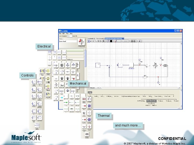Select the circular sensor on the feedback line
The image size is (194, 145).
[145, 77]
